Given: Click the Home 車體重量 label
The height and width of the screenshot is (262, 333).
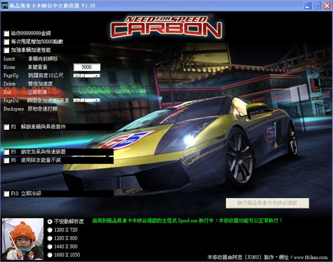Looking at the screenshot, I should pos(25,67).
